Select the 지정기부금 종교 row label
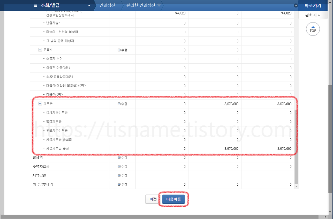The image size is (333, 219). 57,148
